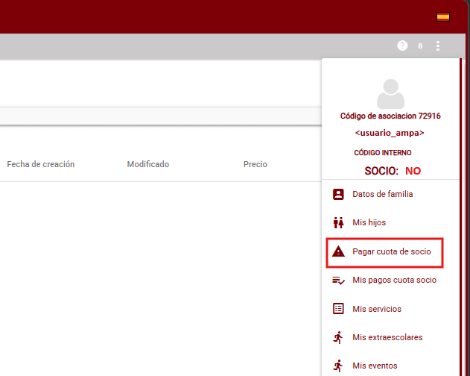470x376 pixels.
Task: Click the Datos de familia person icon
Action: tap(338, 194)
